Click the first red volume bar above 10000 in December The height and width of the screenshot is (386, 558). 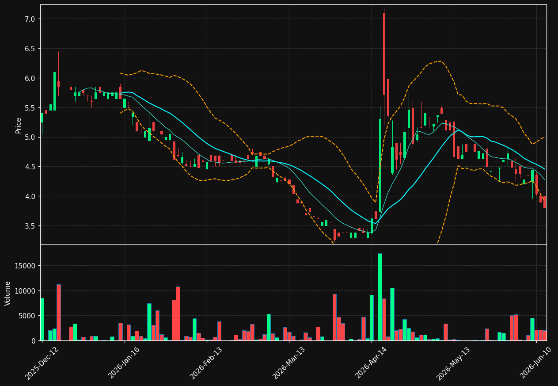pyautogui.click(x=59, y=312)
